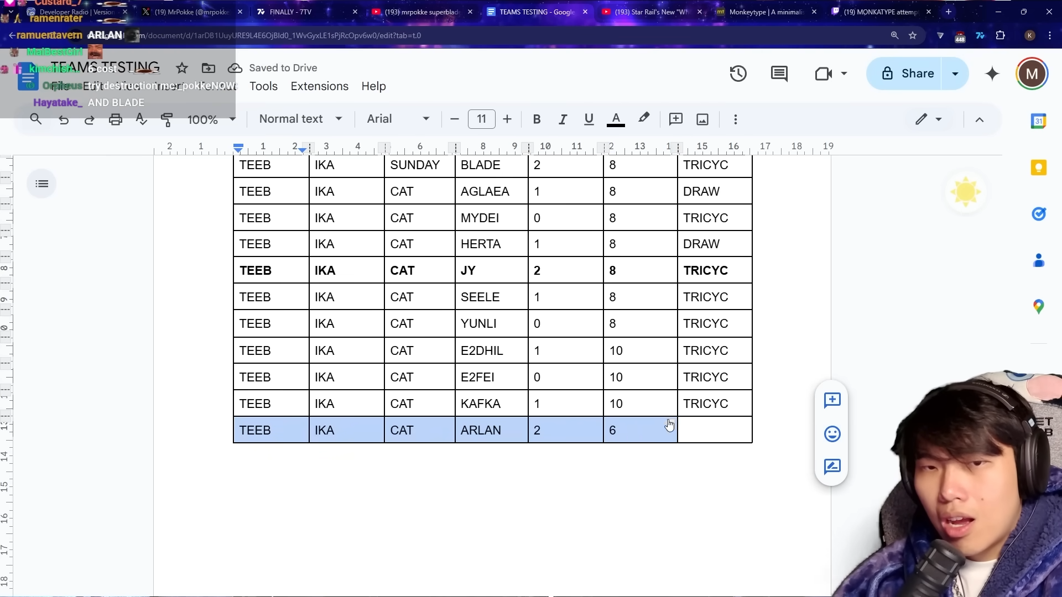Open the Arial font dropdown

pyautogui.click(x=398, y=119)
